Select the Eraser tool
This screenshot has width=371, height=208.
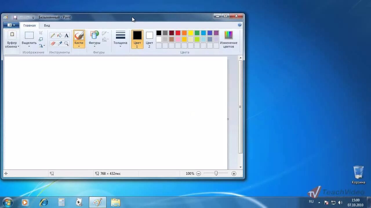(x=53, y=44)
